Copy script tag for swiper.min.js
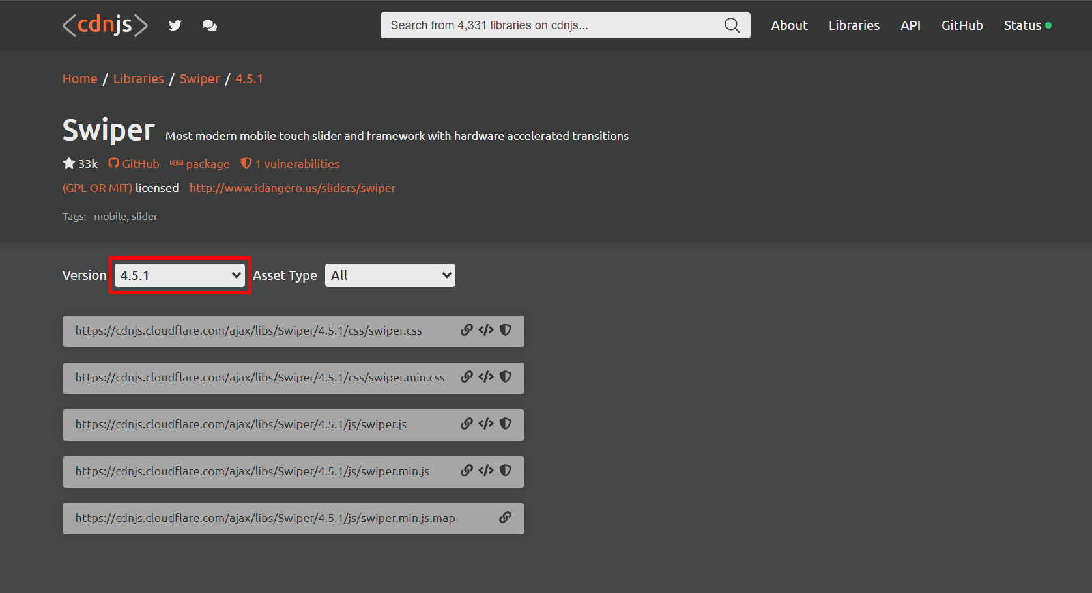The image size is (1092, 593). tap(486, 471)
